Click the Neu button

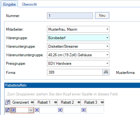[x=102, y=15]
